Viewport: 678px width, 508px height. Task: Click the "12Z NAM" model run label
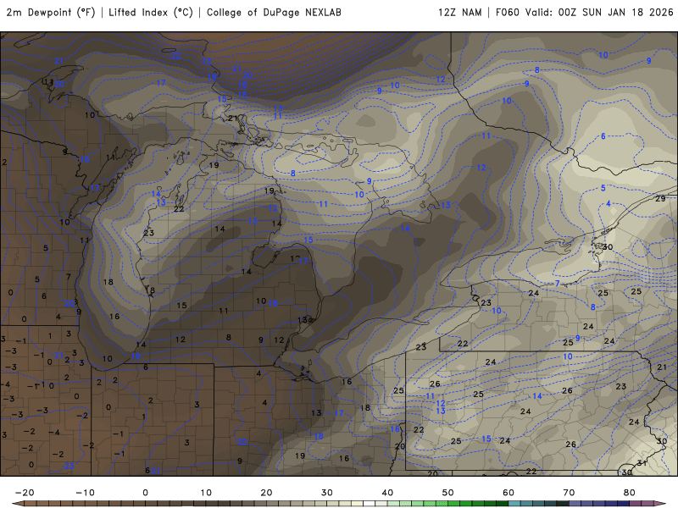(459, 13)
